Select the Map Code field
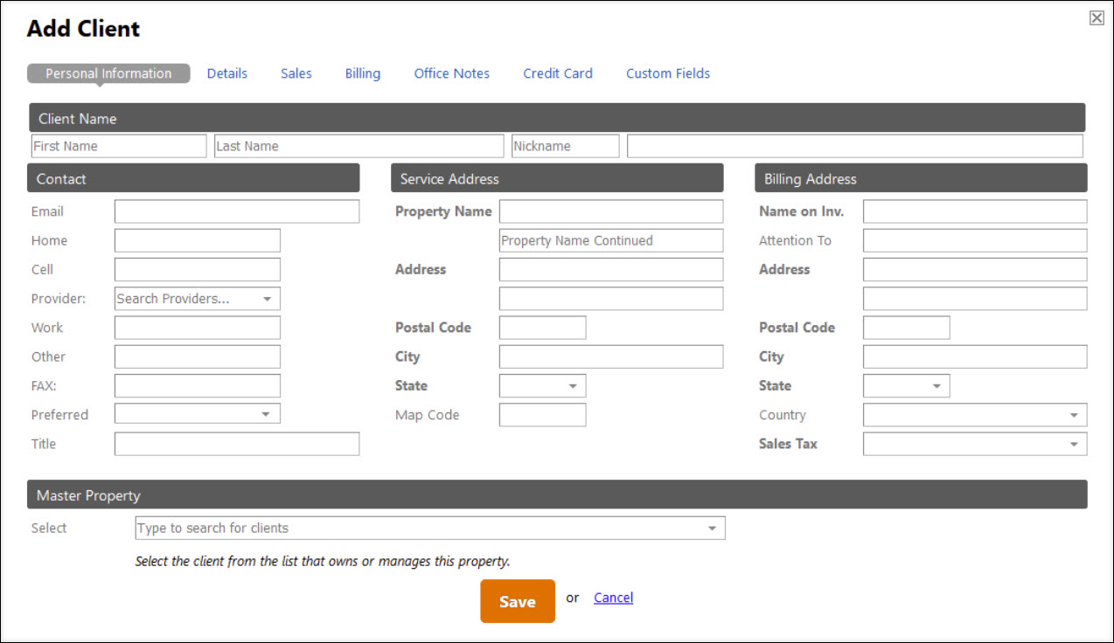The image size is (1114, 643). [x=543, y=415]
